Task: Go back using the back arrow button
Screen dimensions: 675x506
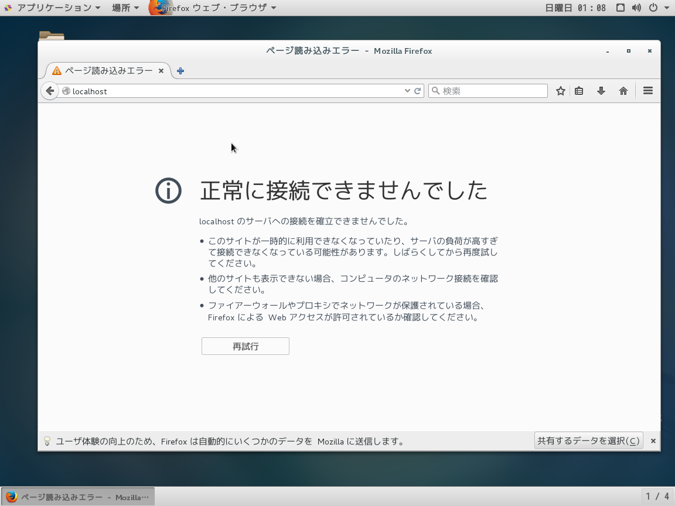Action: pyautogui.click(x=50, y=91)
